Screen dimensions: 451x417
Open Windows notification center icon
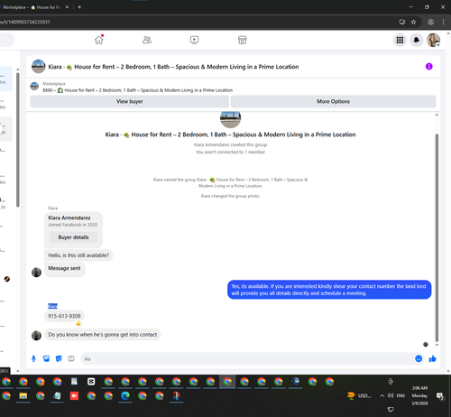pyautogui.click(x=440, y=396)
